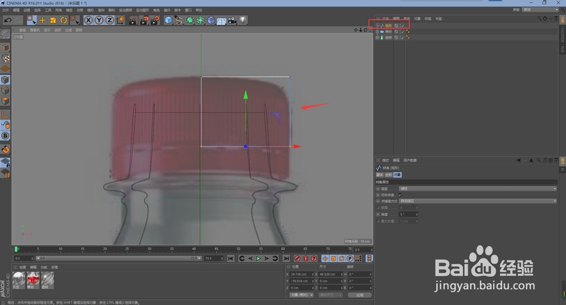Open the NURBS generators green cube icon
566x305 pixels.
click(x=190, y=20)
